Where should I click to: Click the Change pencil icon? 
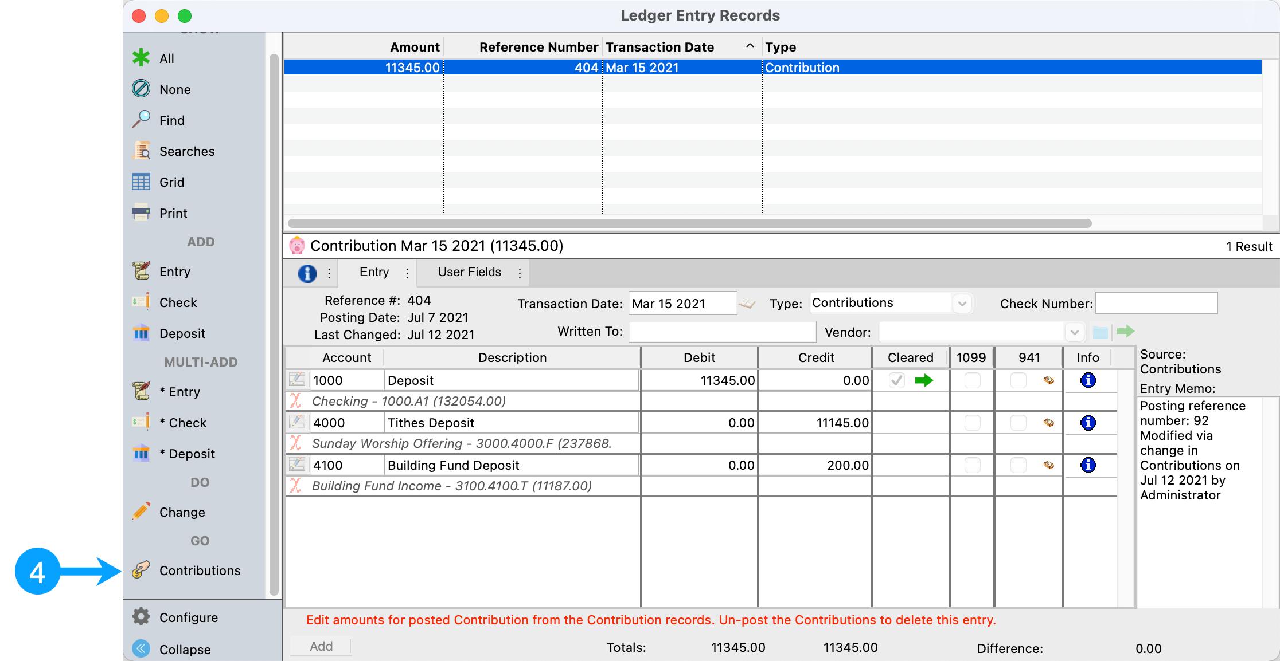(141, 512)
